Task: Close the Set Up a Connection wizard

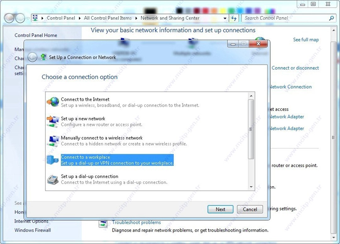Action: point(258,44)
